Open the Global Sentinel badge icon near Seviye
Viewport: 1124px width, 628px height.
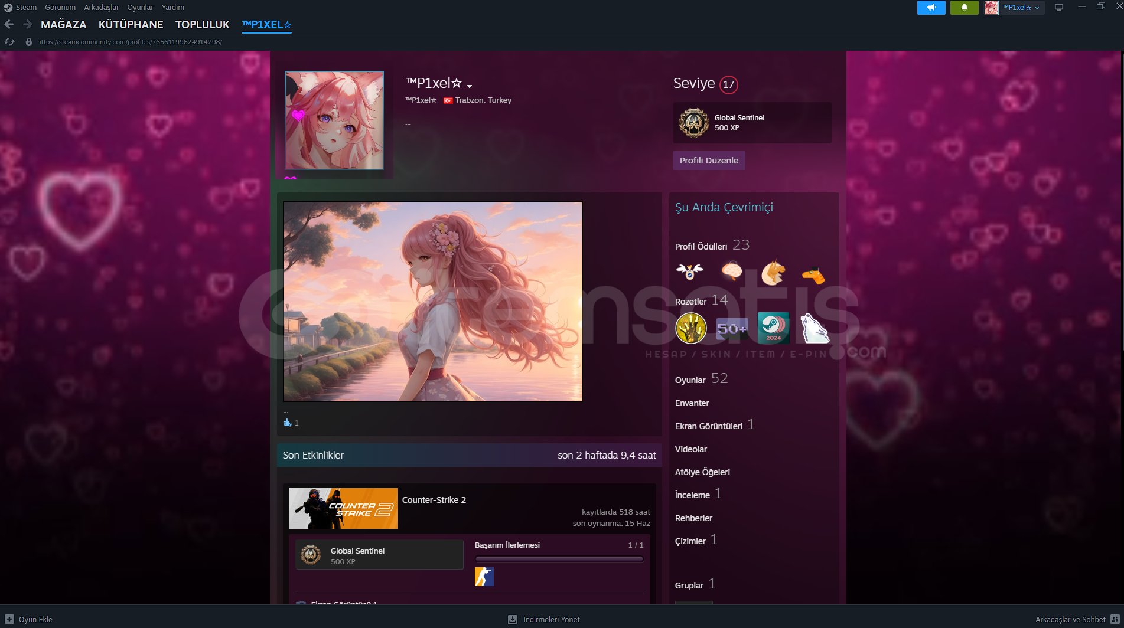pyautogui.click(x=693, y=123)
